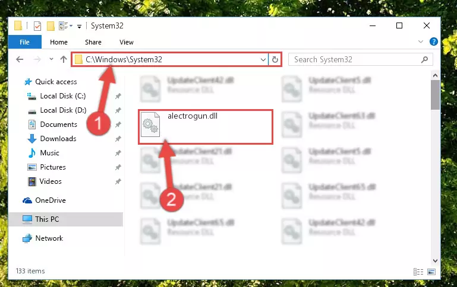457x287 pixels.
Task: Click the pin icon next to Music
Action: pos(118,153)
